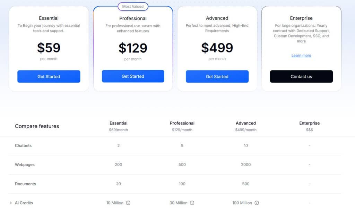Click the Advanced $499/month table header
The width and height of the screenshot is (355, 212).
tap(246, 126)
